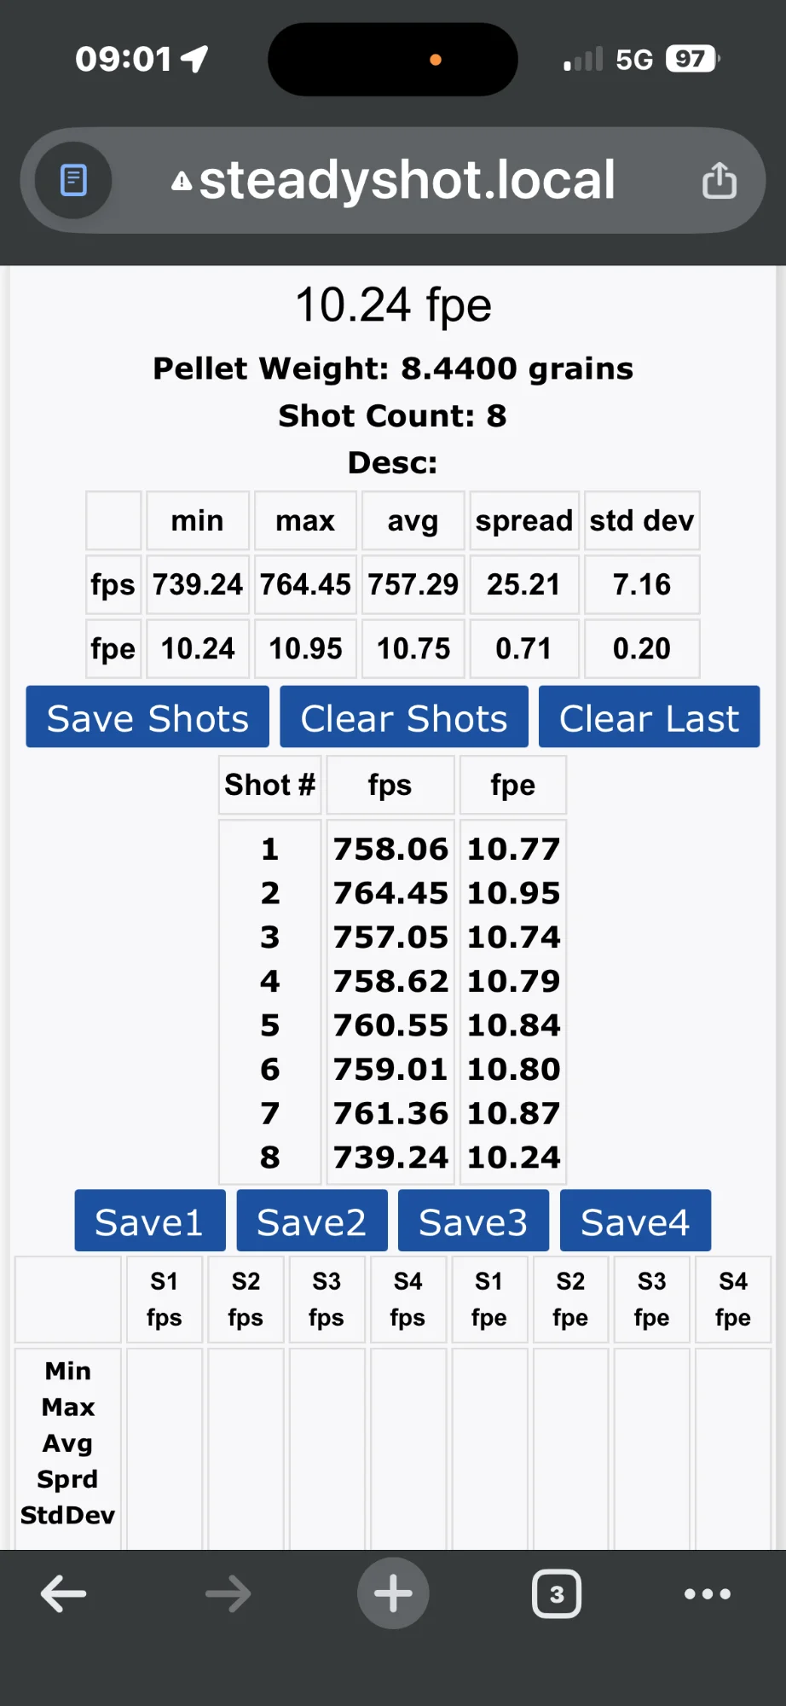Tap the privacy warning icon before steadyshot.local

click(x=182, y=180)
